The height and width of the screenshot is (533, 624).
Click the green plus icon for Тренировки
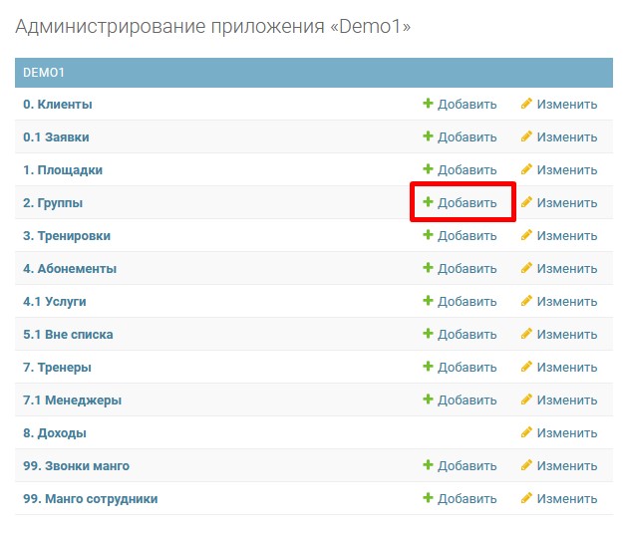pos(428,235)
